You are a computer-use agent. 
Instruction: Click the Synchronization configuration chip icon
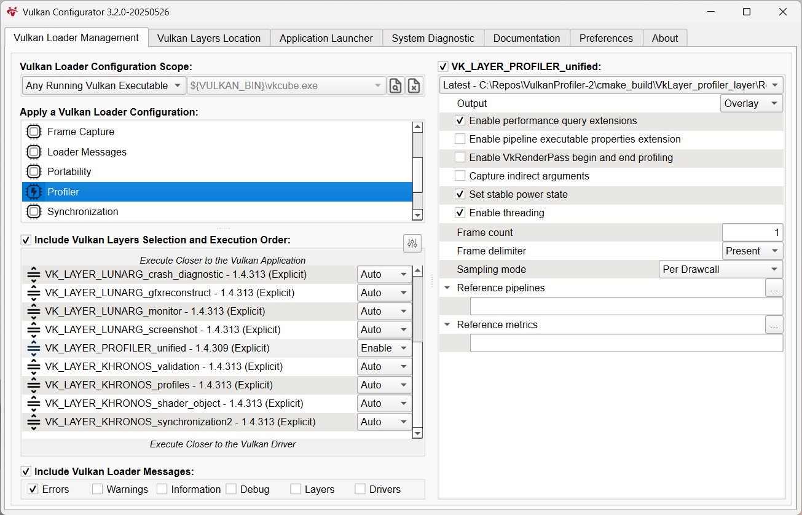[34, 211]
